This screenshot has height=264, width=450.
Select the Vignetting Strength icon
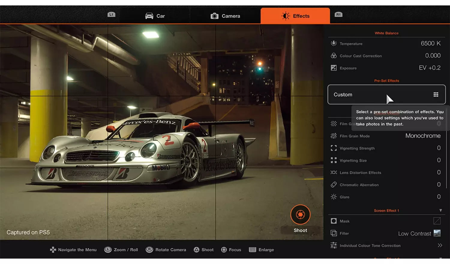coord(334,148)
